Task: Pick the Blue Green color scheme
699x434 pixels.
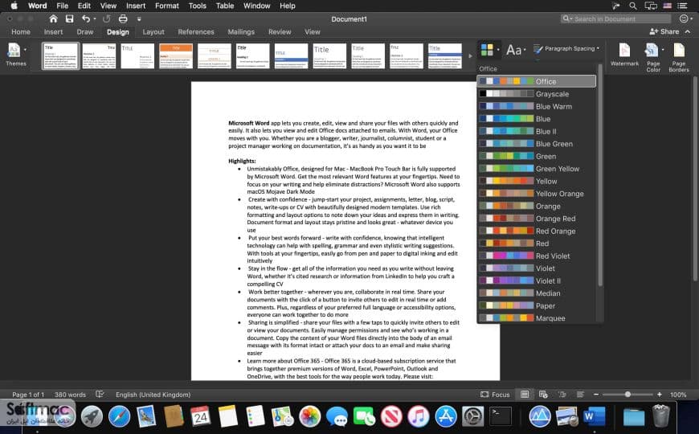Action: pyautogui.click(x=537, y=144)
